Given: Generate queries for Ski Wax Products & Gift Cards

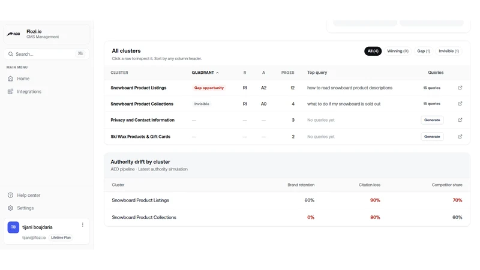Looking at the screenshot, I should click(x=432, y=137).
